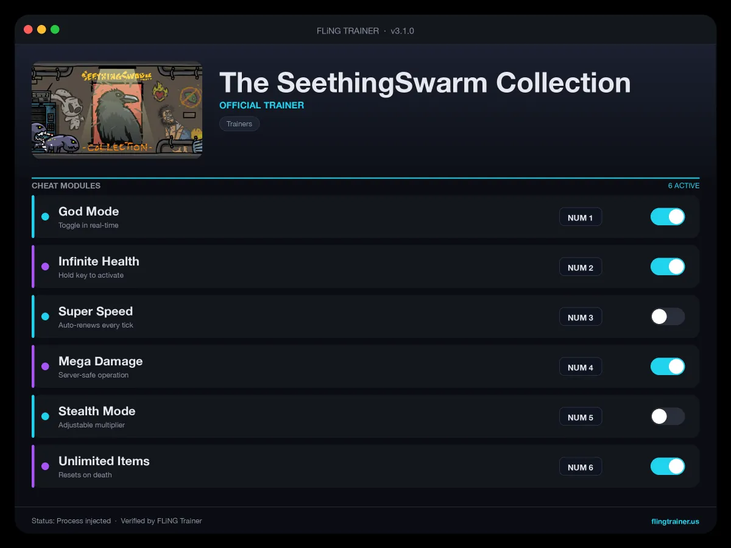Click the cyan status dot beside God Mode

click(45, 217)
